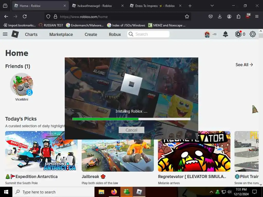
Task: Open the volume control in system tray
Action: pyautogui.click(x=229, y=192)
